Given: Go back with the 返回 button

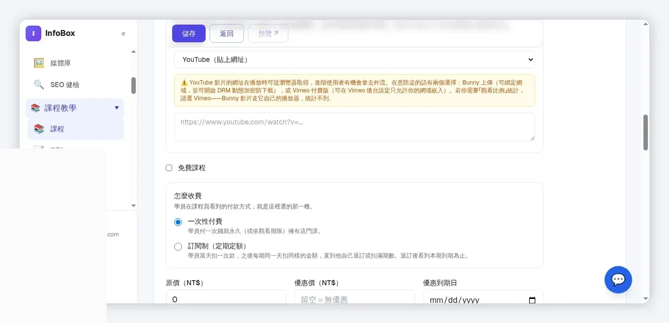Looking at the screenshot, I should click(227, 33).
